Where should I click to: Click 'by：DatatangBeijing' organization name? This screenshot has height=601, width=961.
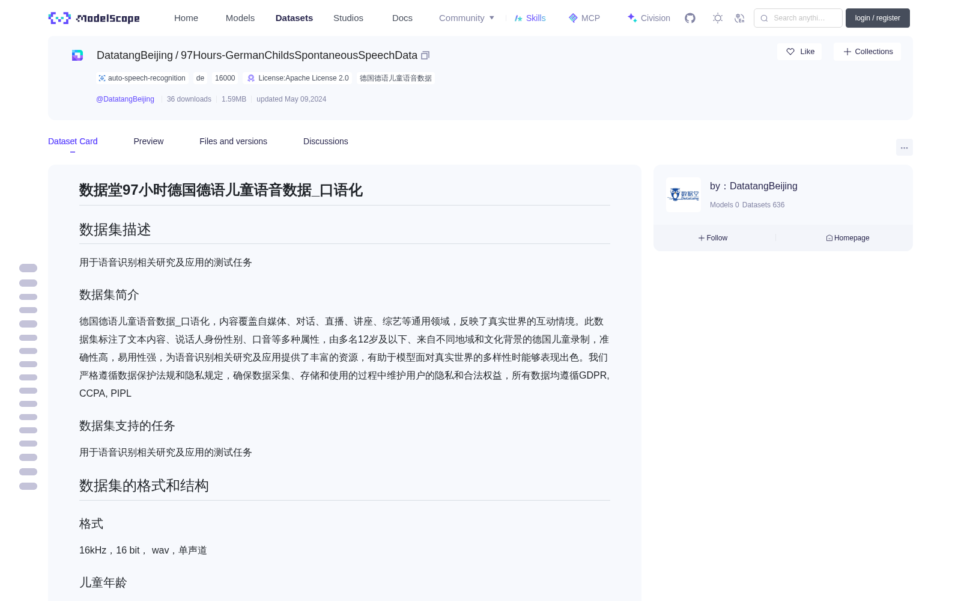click(x=754, y=186)
